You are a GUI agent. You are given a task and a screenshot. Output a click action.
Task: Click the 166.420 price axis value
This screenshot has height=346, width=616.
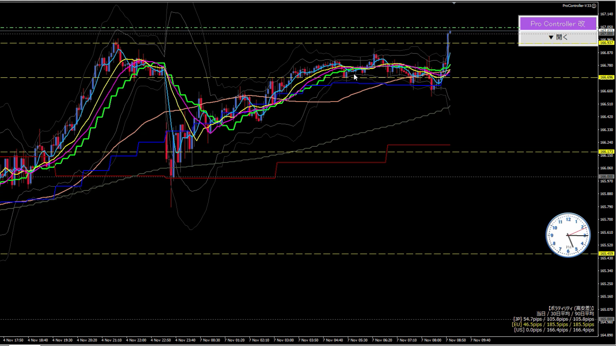coord(606,117)
